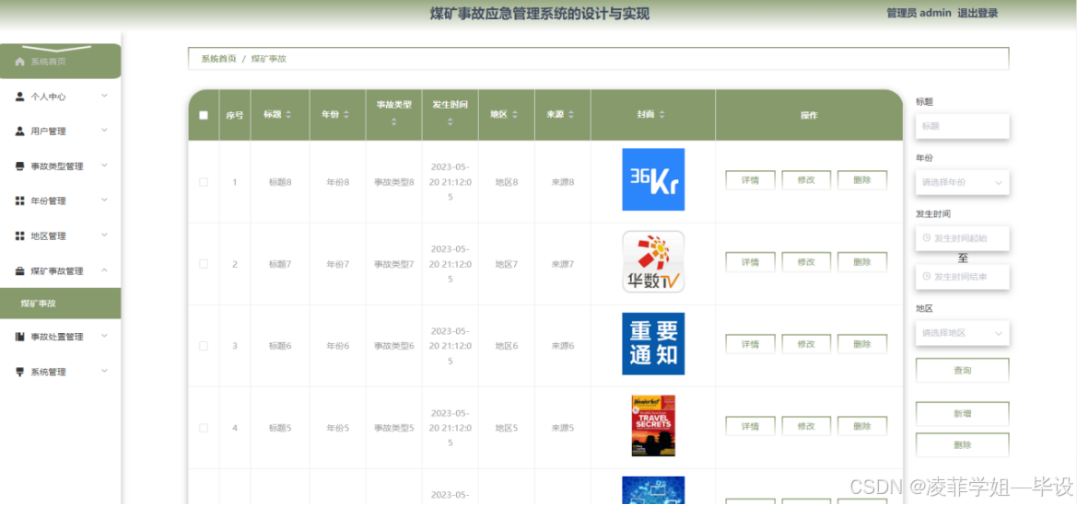This screenshot has height=505, width=1077.
Task: Expand the 事故处置管理 menu chevron
Action: pos(104,337)
